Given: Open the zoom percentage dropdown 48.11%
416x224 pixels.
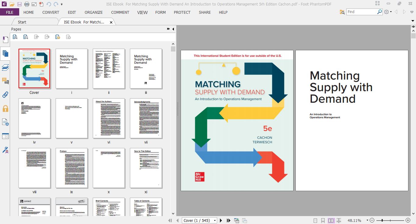Looking at the screenshot, I should tap(367, 220).
